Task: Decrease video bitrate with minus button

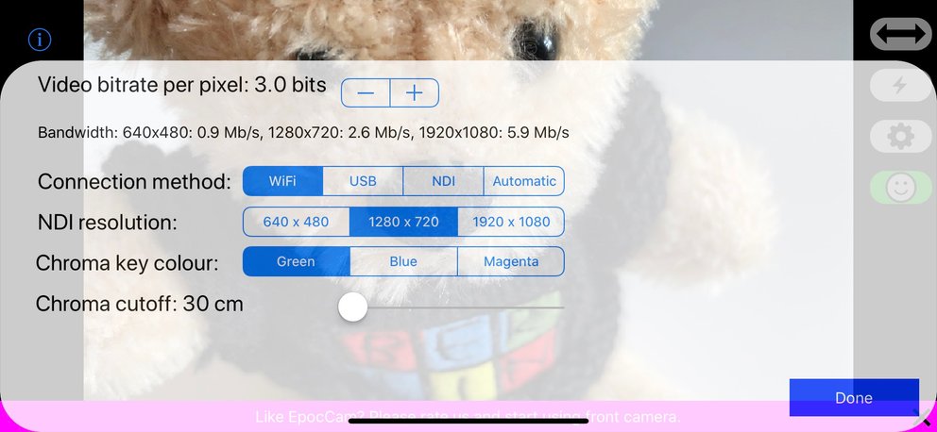Action: click(366, 93)
